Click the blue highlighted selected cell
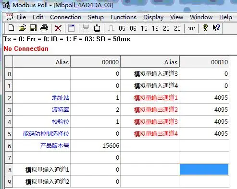The height and width of the screenshot is (189, 237). click(204, 169)
